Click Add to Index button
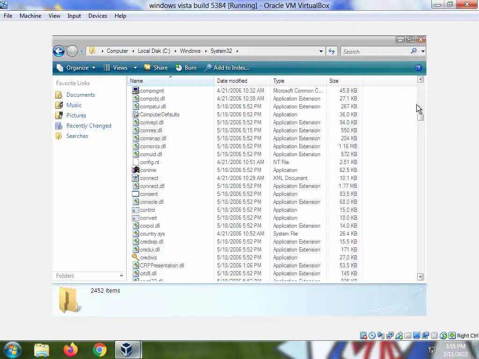 227,68
